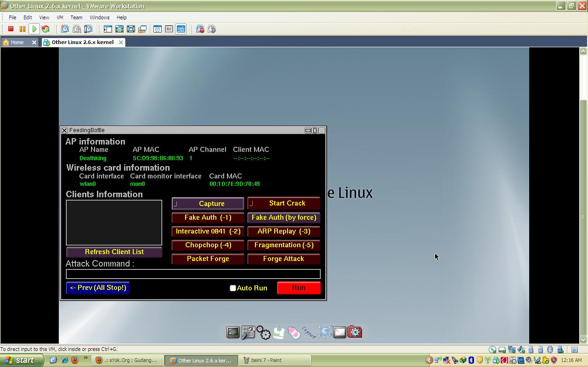
Task: Click the show sidebar toolbar icon
Action: [x=107, y=29]
